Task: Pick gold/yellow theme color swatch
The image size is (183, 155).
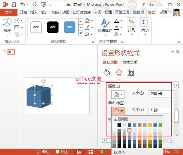Action: tap(150, 125)
